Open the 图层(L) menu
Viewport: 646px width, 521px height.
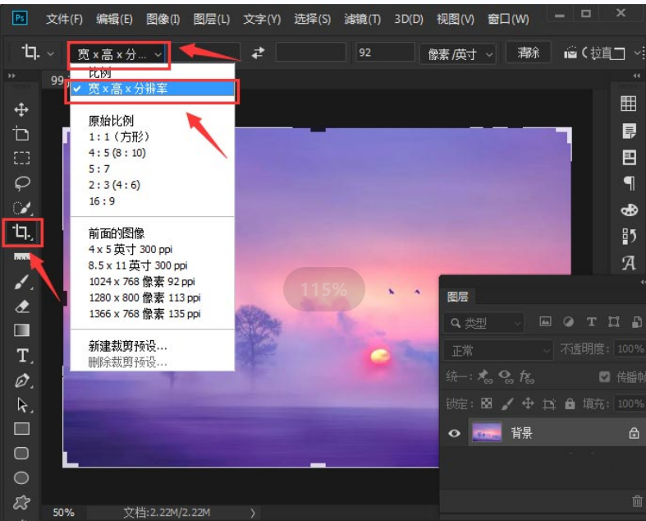pos(212,19)
